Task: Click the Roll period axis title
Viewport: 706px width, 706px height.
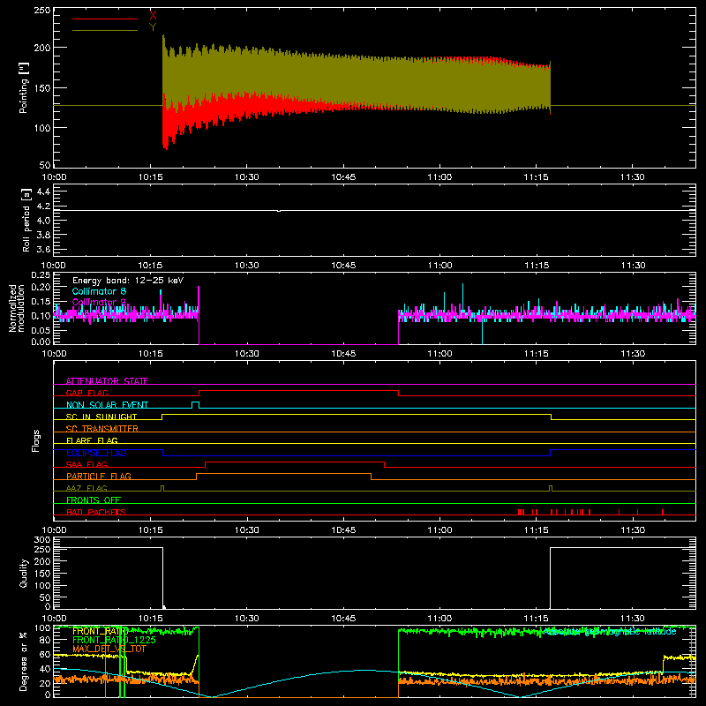Action: coord(26,220)
